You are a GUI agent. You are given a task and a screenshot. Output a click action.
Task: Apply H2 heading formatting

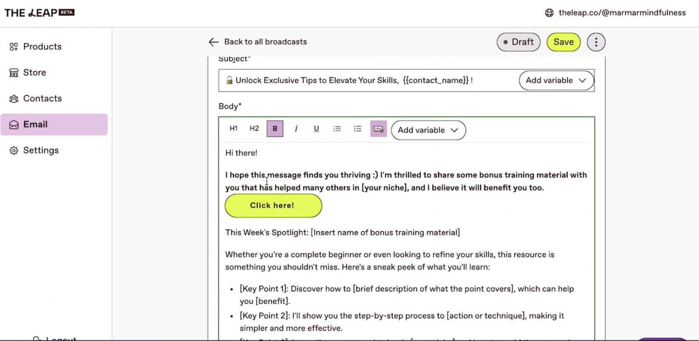(x=254, y=128)
